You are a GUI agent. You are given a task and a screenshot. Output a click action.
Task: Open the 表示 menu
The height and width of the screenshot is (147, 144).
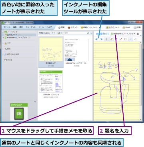click(21, 27)
